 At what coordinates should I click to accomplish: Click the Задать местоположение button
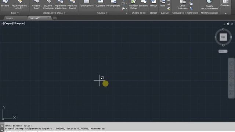click(209, 4)
